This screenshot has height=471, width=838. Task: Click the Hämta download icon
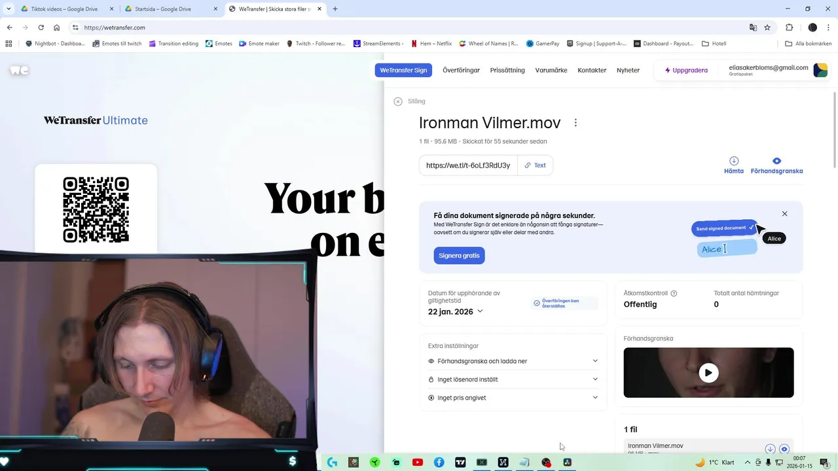(734, 161)
